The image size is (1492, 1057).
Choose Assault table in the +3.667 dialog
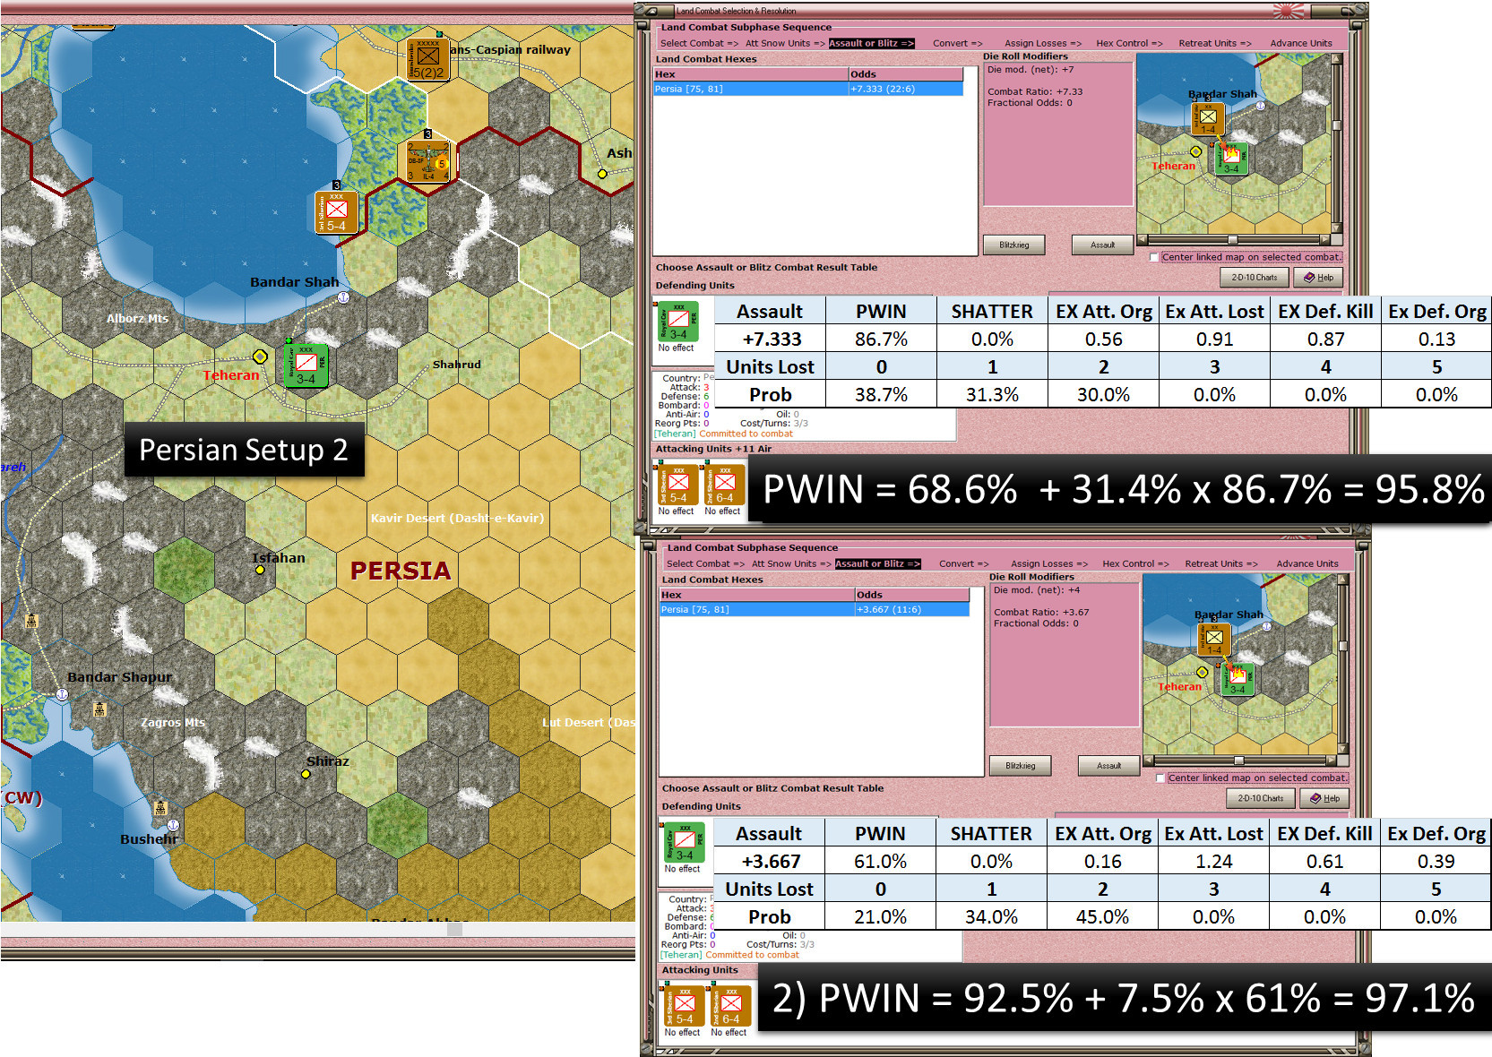[x=1108, y=766]
